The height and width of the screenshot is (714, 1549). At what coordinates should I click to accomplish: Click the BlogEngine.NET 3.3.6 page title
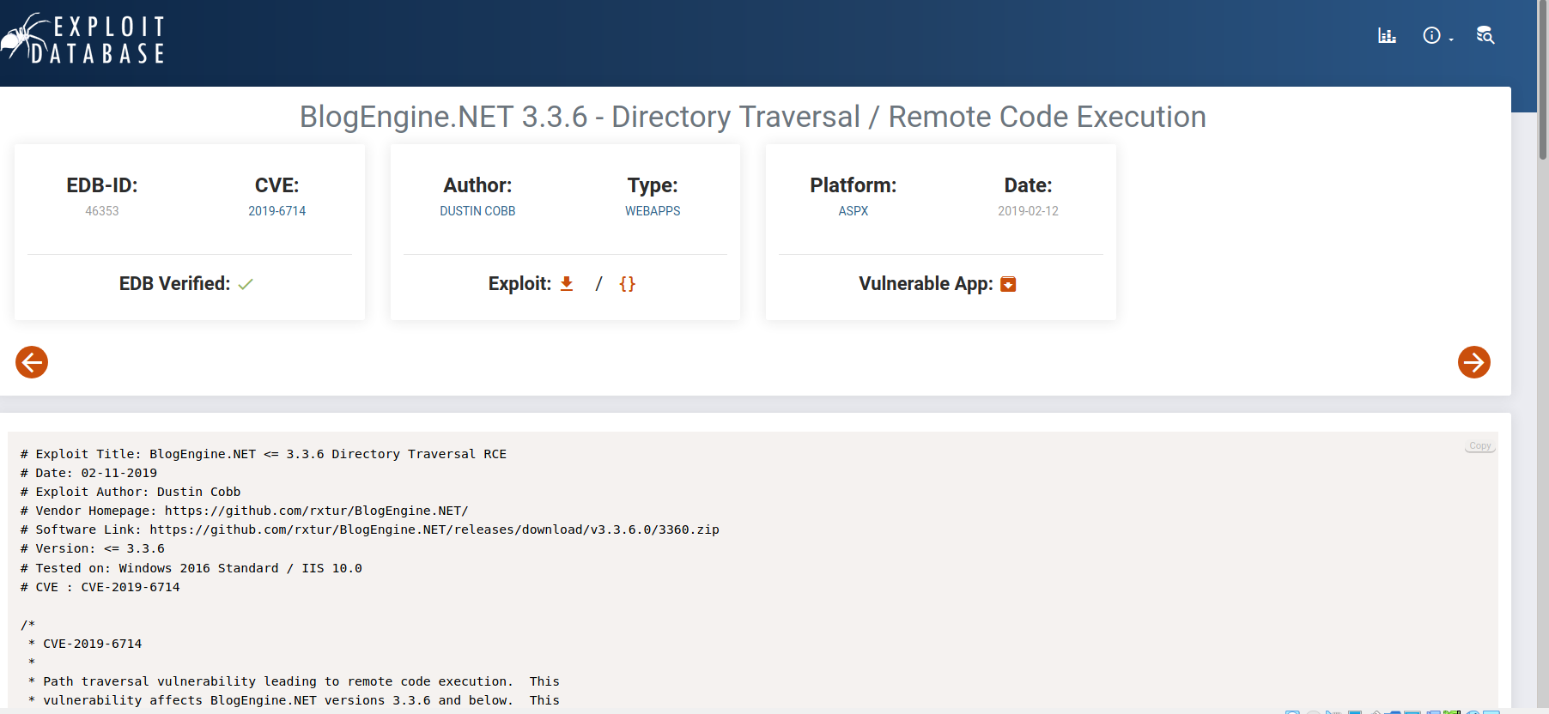click(x=753, y=117)
